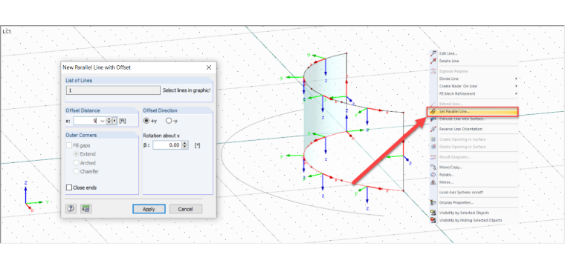
Task: Click the LC1 label in the viewport
Action: click(x=7, y=32)
